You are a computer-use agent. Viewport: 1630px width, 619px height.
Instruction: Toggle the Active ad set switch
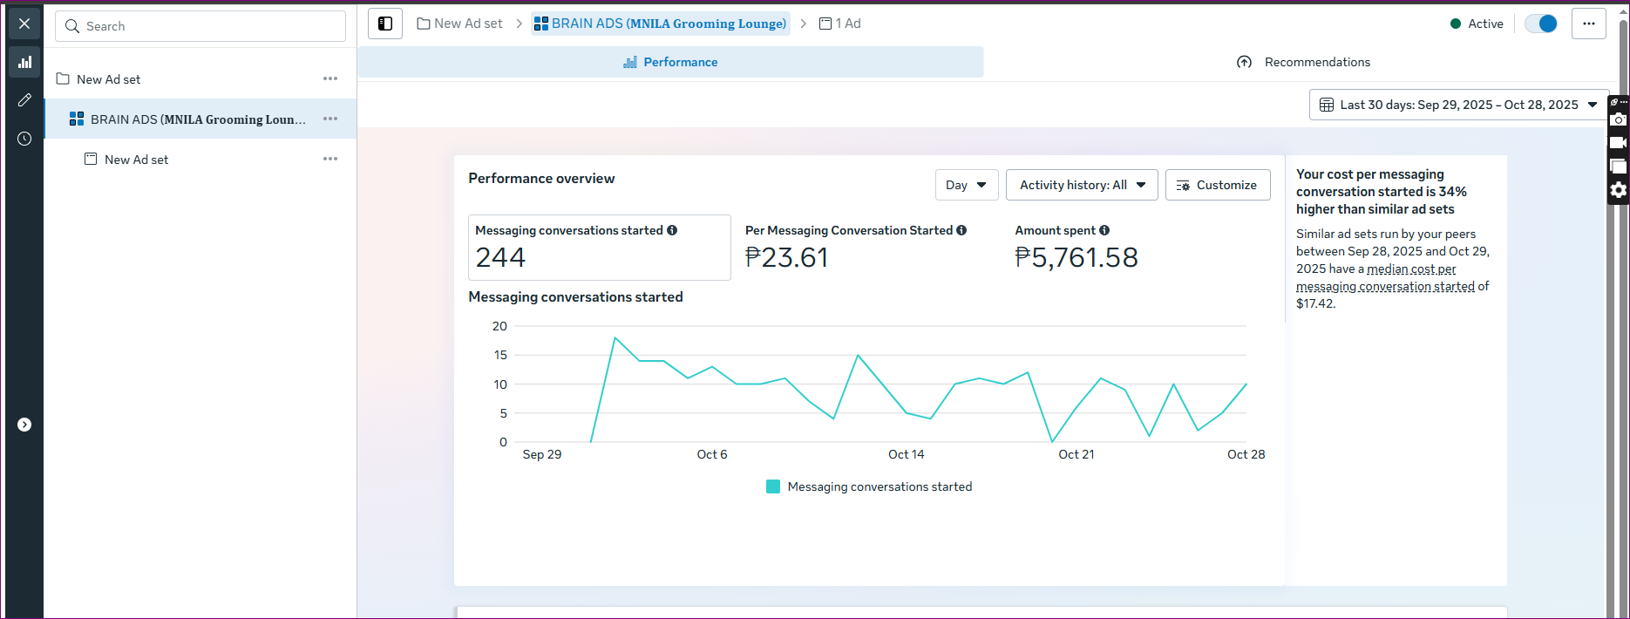pyautogui.click(x=1541, y=24)
